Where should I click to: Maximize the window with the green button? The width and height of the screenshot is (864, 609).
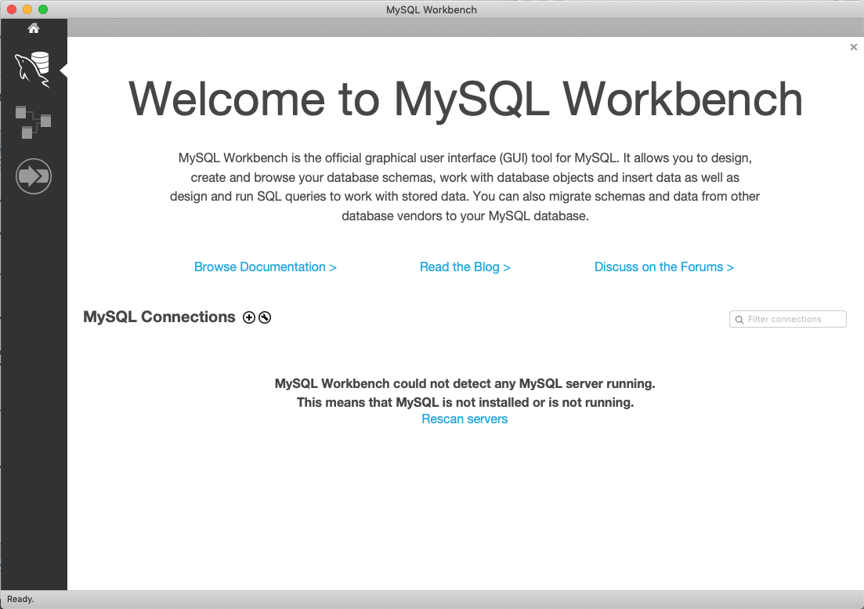[x=43, y=9]
